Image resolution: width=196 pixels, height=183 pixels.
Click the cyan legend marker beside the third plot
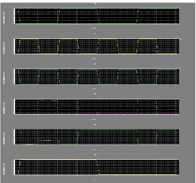point(180,69)
